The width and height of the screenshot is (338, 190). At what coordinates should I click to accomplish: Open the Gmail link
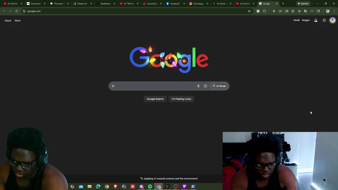coord(297,20)
